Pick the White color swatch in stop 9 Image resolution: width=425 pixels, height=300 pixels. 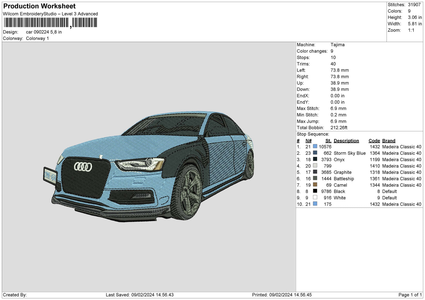point(315,197)
